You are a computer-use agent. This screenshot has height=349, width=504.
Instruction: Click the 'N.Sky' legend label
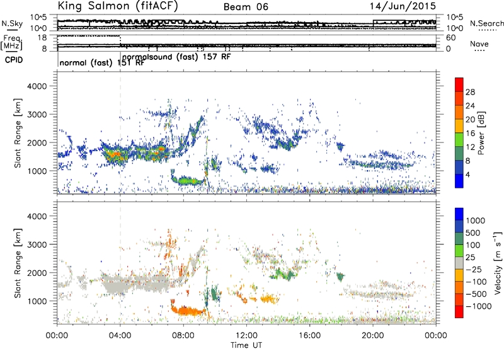[12, 23]
